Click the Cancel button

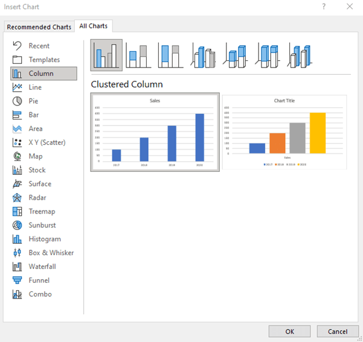[x=337, y=331]
